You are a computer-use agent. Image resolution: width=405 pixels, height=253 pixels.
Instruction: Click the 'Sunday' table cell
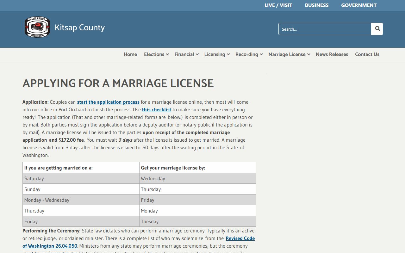[x=81, y=189]
